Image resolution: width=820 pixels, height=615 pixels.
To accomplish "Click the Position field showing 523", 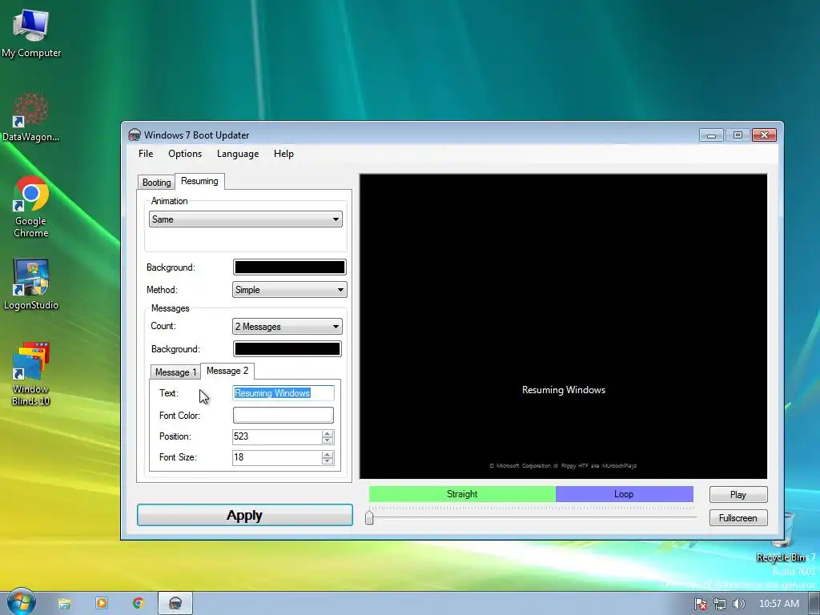I will coord(276,436).
